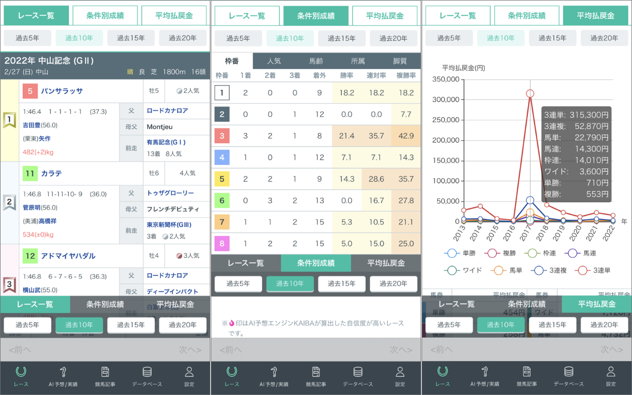
Task: Select the 2017 peak data point on chart
Action: tap(530, 93)
